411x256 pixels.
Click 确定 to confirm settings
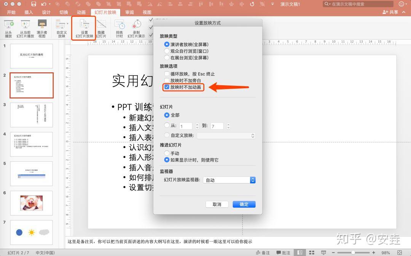tap(244, 204)
